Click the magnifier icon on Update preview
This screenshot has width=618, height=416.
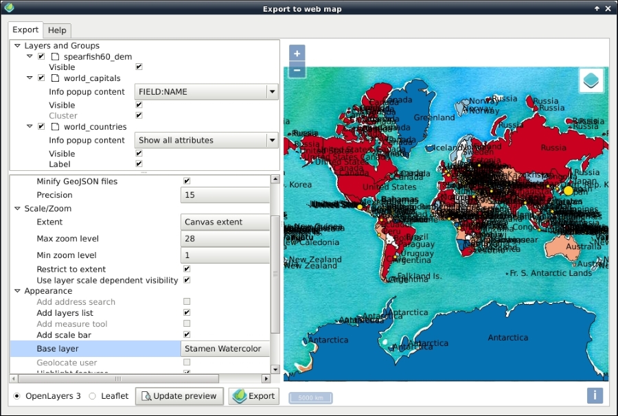[x=146, y=396]
